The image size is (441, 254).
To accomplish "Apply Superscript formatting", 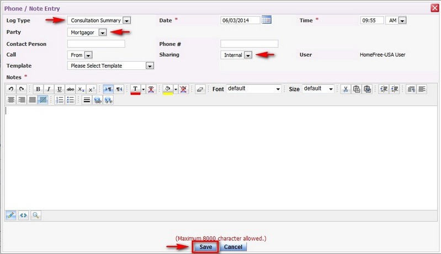I will [x=92, y=89].
